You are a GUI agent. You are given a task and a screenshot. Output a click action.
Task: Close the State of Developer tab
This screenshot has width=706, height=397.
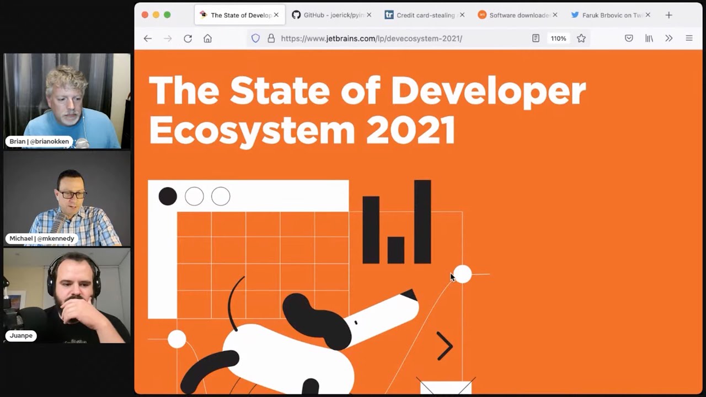pyautogui.click(x=276, y=15)
